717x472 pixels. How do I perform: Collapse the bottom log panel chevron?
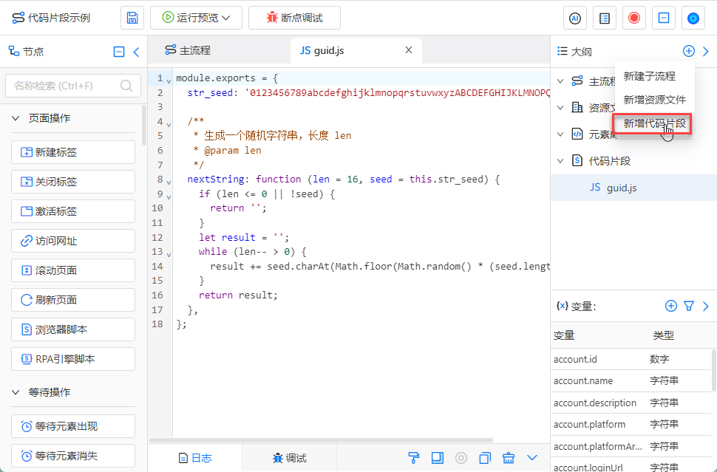point(532,458)
